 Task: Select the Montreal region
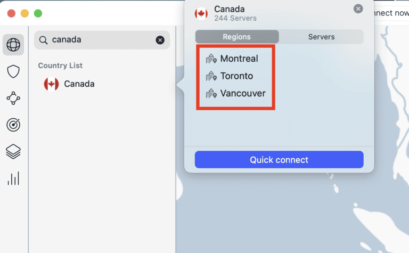coord(239,59)
